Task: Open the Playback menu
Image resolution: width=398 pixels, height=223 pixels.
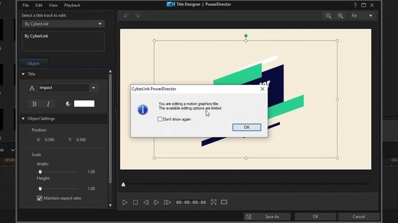Action: coord(72,6)
